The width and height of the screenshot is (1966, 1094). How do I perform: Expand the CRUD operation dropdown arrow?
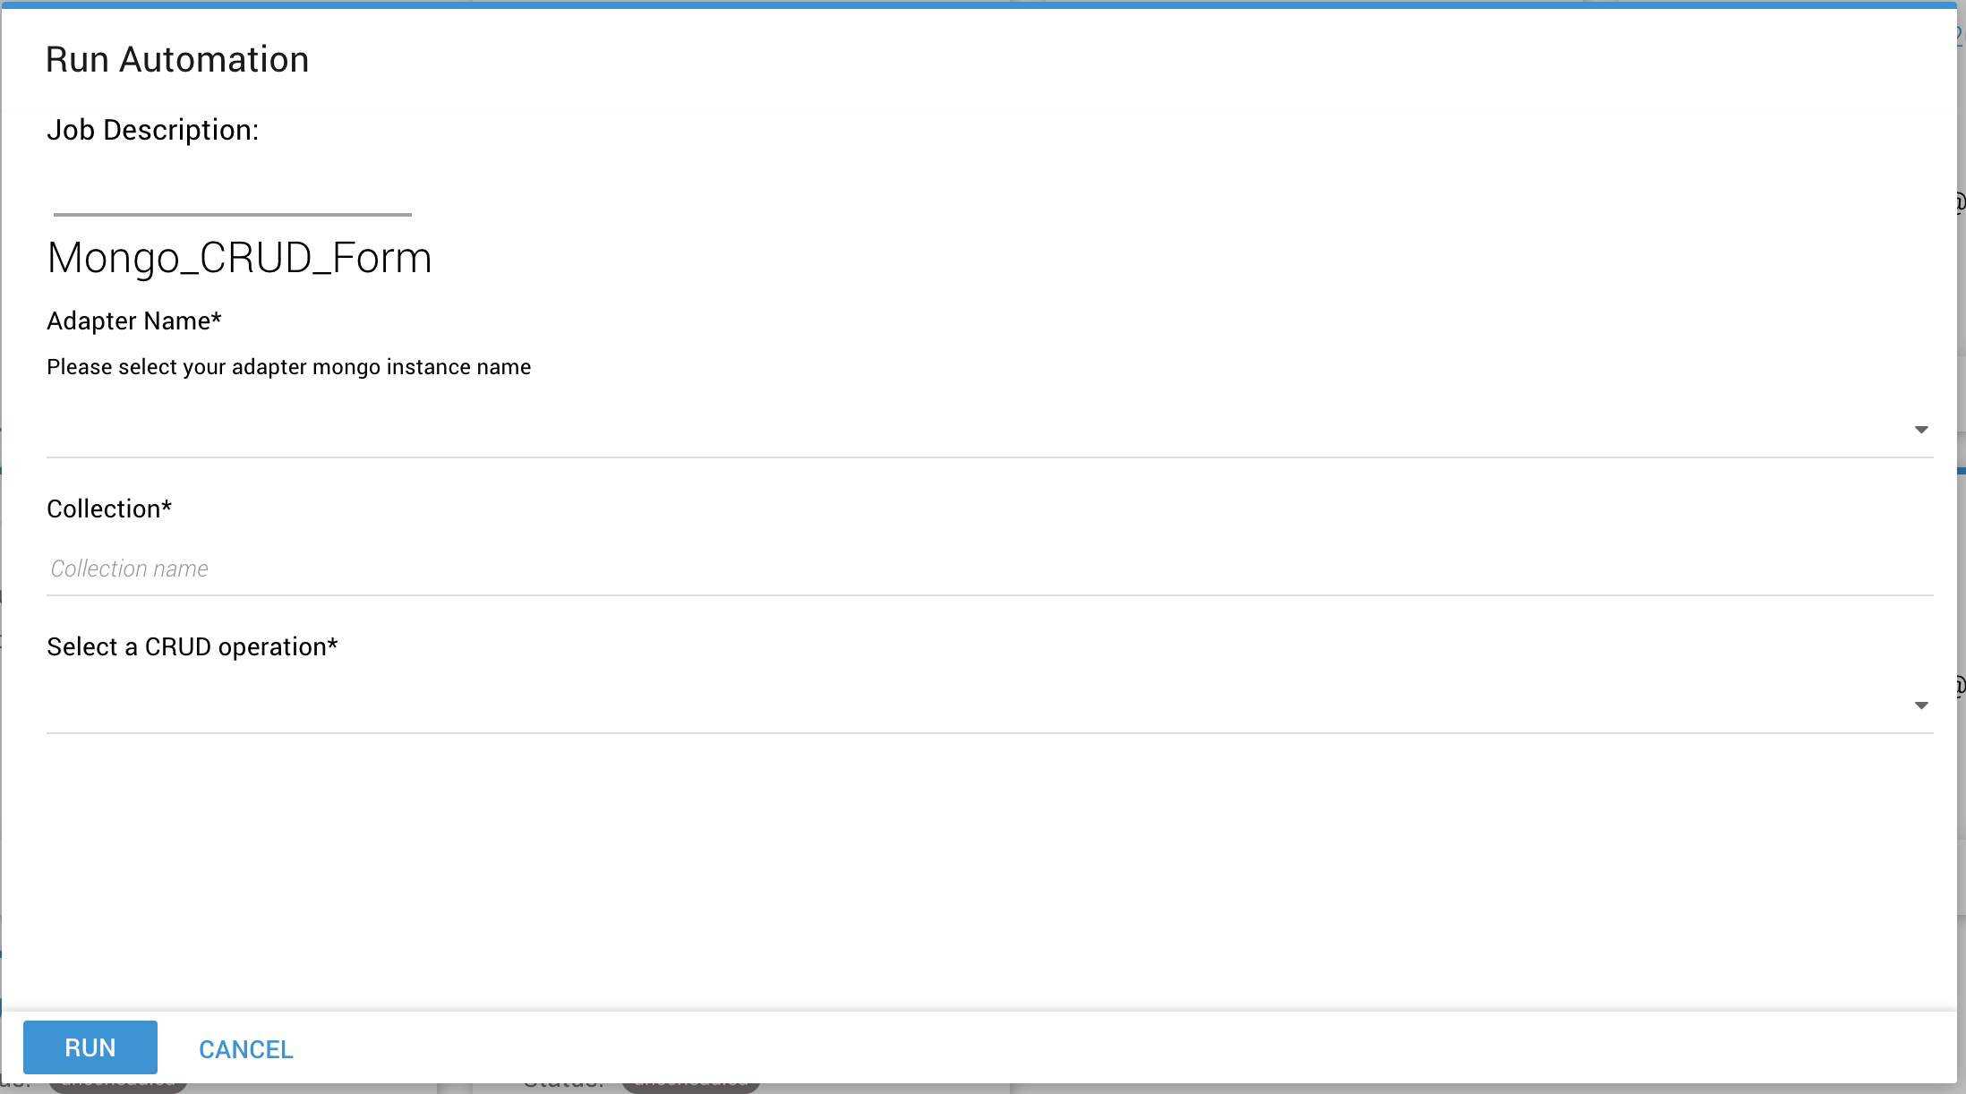pyautogui.click(x=1920, y=706)
